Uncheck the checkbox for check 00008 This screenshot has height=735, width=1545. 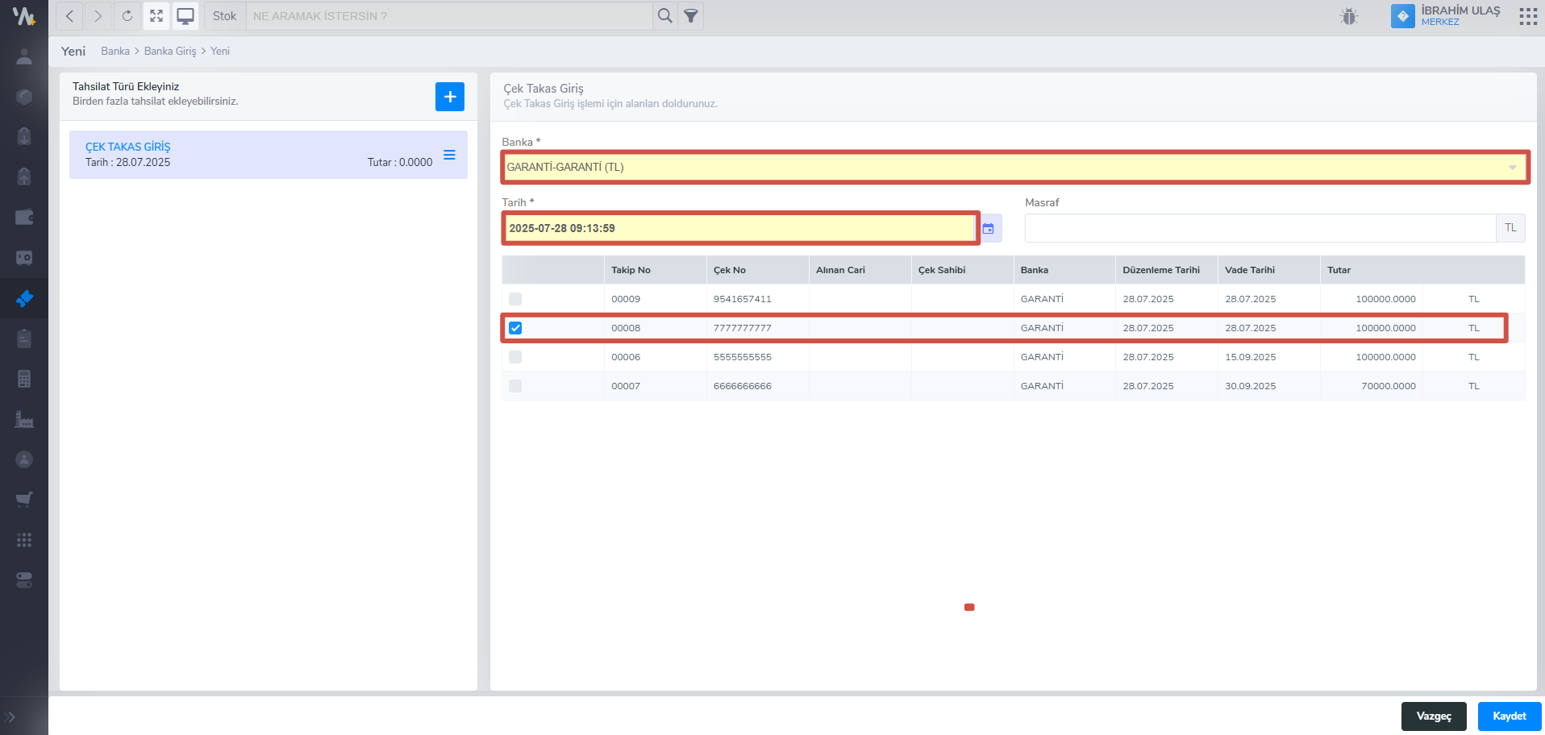point(515,328)
